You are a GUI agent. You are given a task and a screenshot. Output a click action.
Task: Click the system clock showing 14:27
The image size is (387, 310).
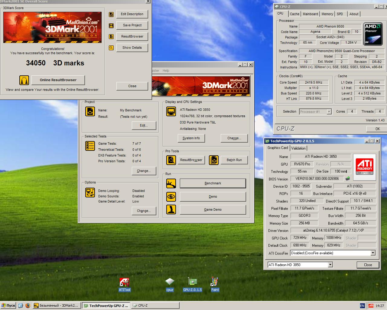click(x=380, y=306)
